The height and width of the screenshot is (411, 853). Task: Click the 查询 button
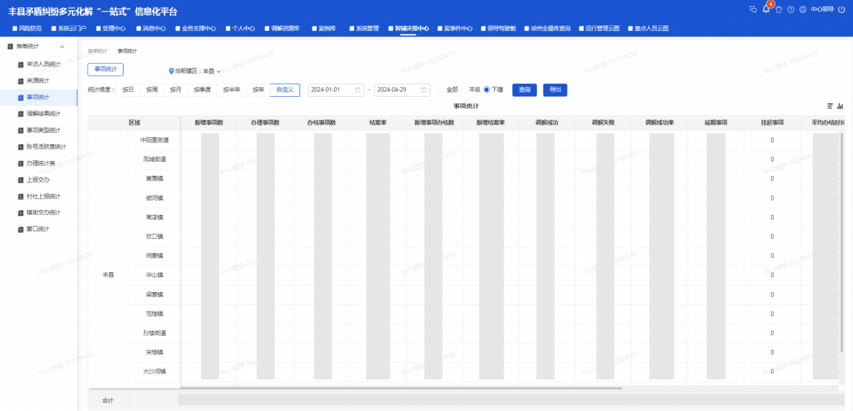524,90
